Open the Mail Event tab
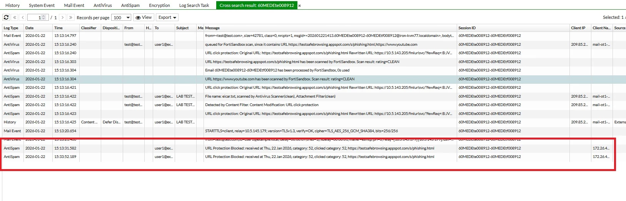626x201 pixels. point(74,5)
